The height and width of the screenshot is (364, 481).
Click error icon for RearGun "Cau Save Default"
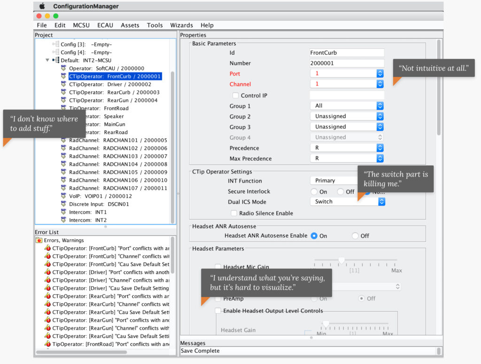pyautogui.click(x=47, y=336)
